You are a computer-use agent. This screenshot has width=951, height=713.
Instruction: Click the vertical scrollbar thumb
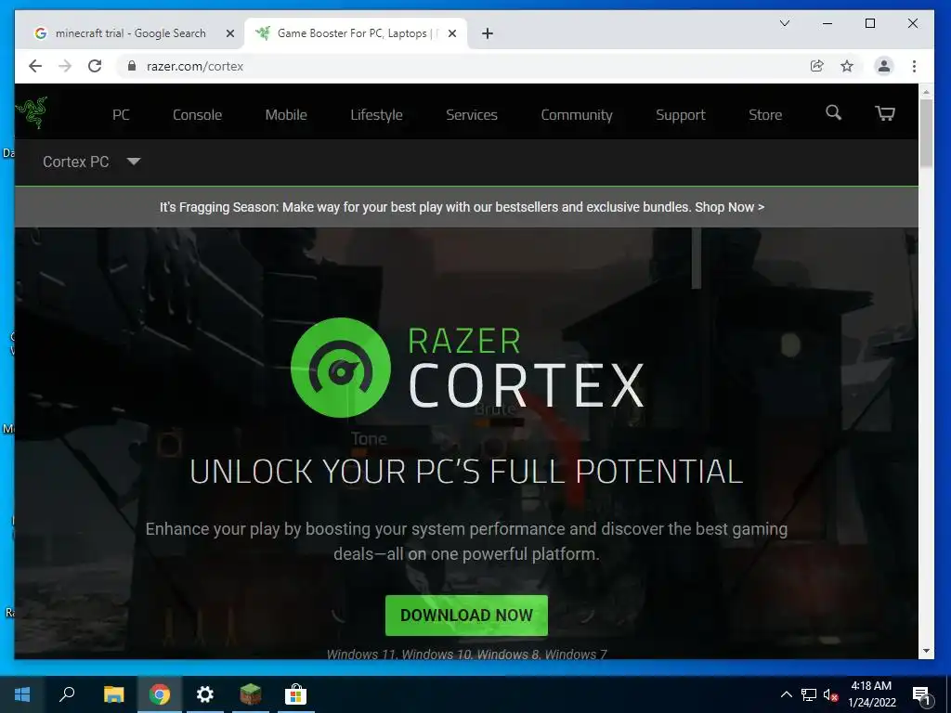pos(926,133)
